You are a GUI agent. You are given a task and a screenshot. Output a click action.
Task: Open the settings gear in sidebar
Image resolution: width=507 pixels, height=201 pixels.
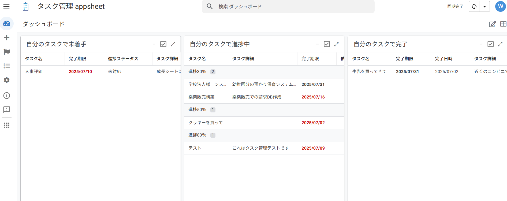(x=7, y=80)
